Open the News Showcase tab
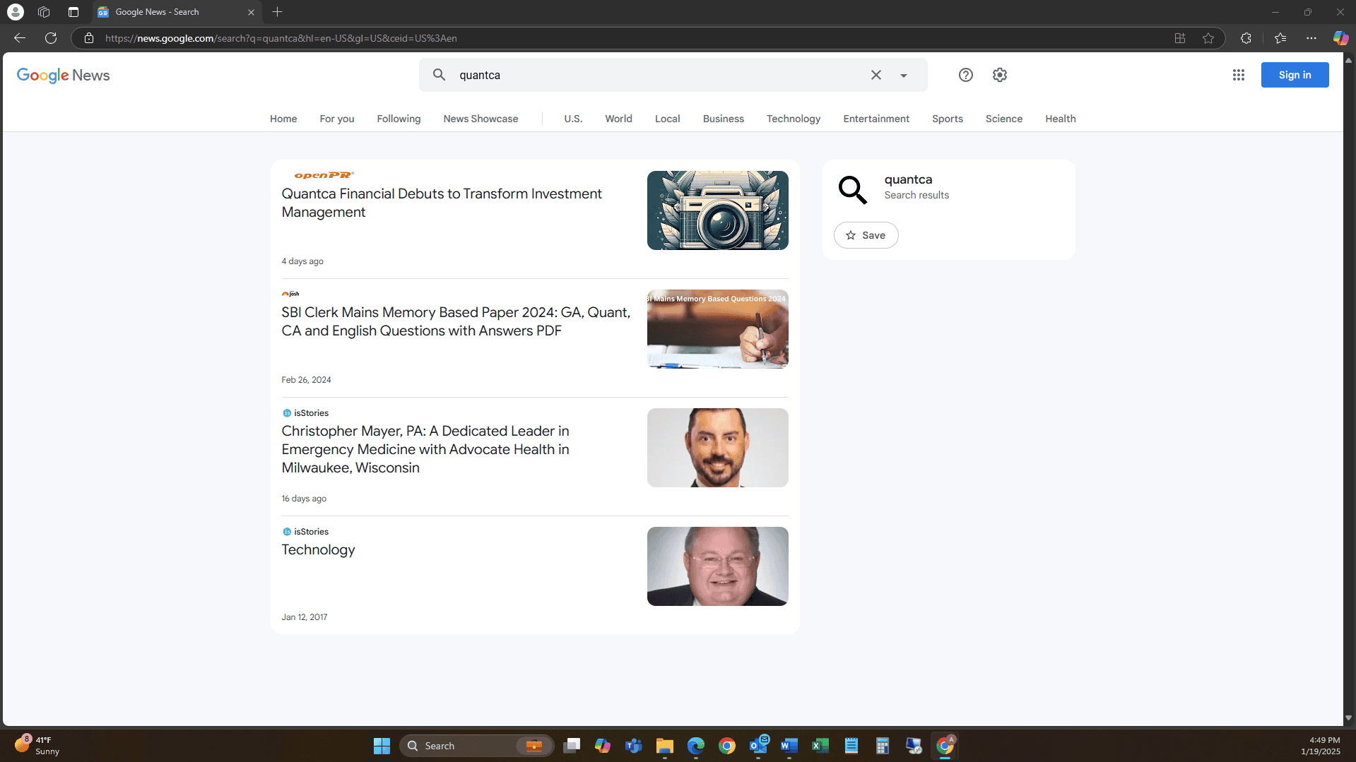 coord(481,119)
